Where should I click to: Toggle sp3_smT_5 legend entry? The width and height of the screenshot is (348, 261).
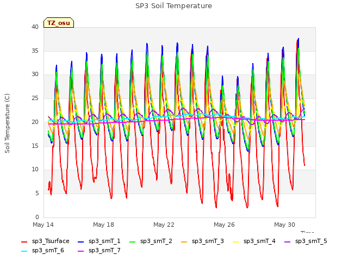tap(306, 241)
